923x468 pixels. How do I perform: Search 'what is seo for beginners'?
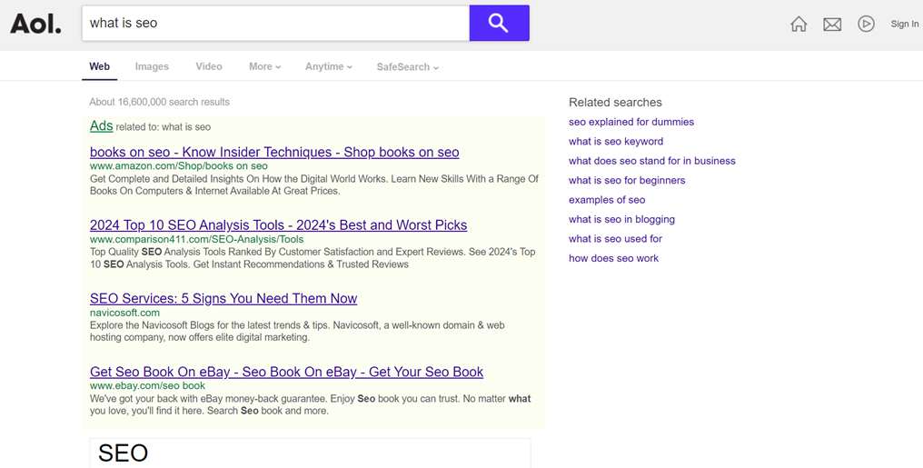[627, 180]
